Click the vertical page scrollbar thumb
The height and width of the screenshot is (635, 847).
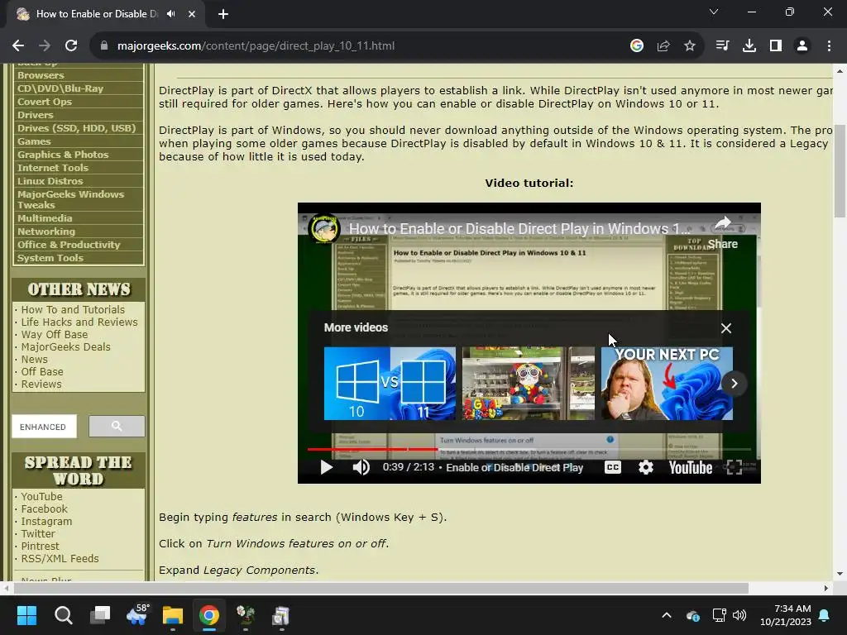840,170
